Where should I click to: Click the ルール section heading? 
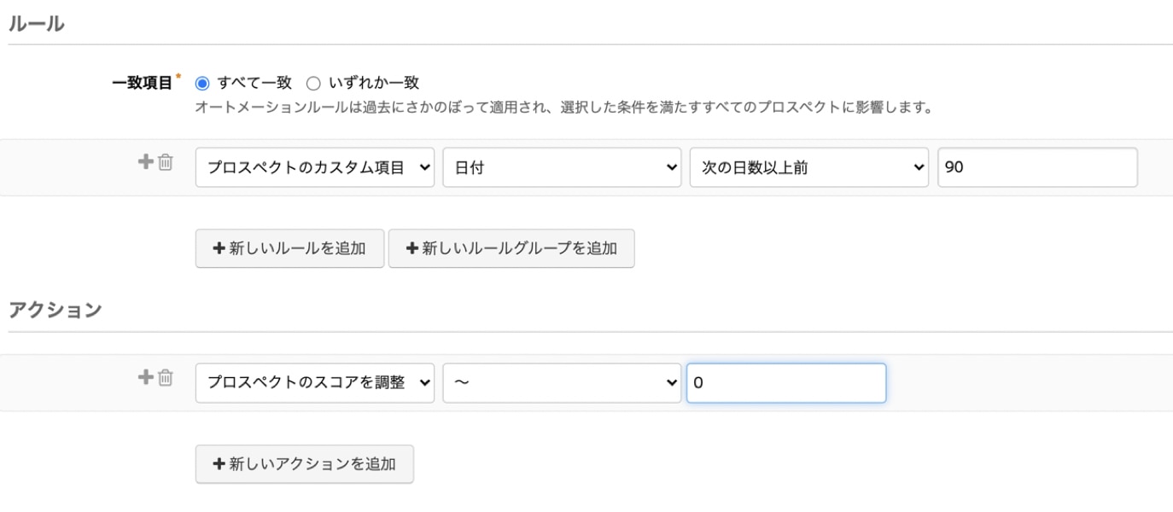[x=36, y=24]
